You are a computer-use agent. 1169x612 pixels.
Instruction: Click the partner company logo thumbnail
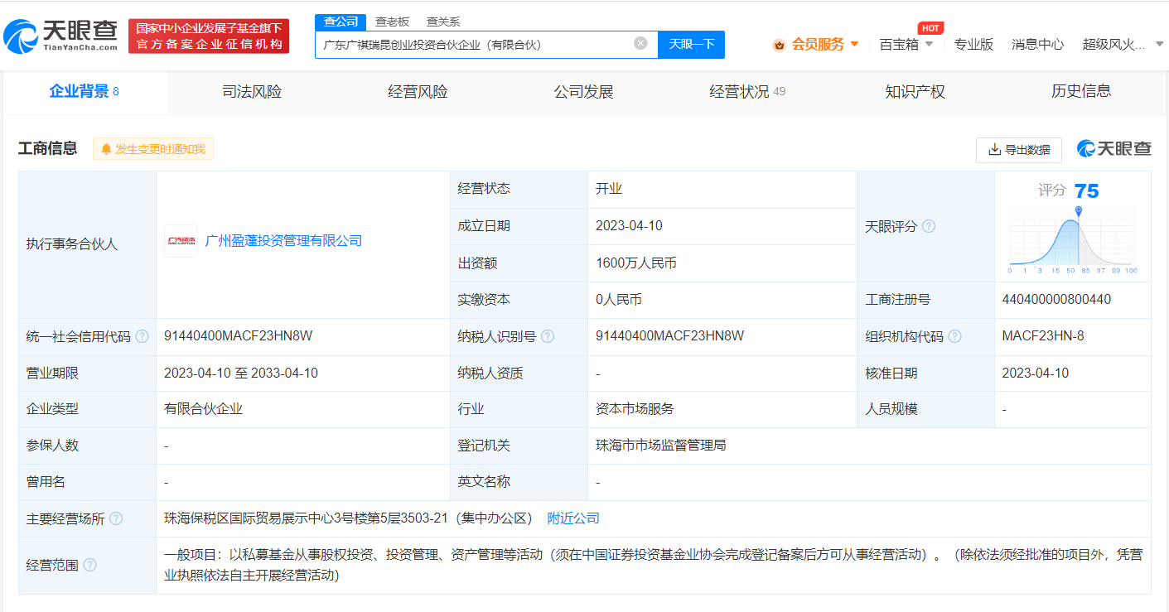pos(181,241)
